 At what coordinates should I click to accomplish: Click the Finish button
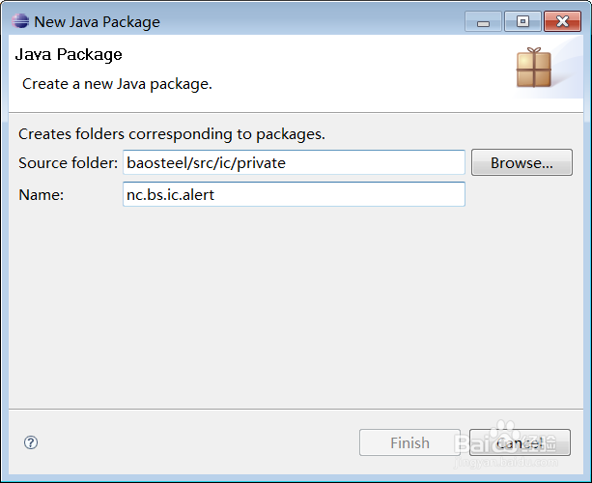[409, 442]
